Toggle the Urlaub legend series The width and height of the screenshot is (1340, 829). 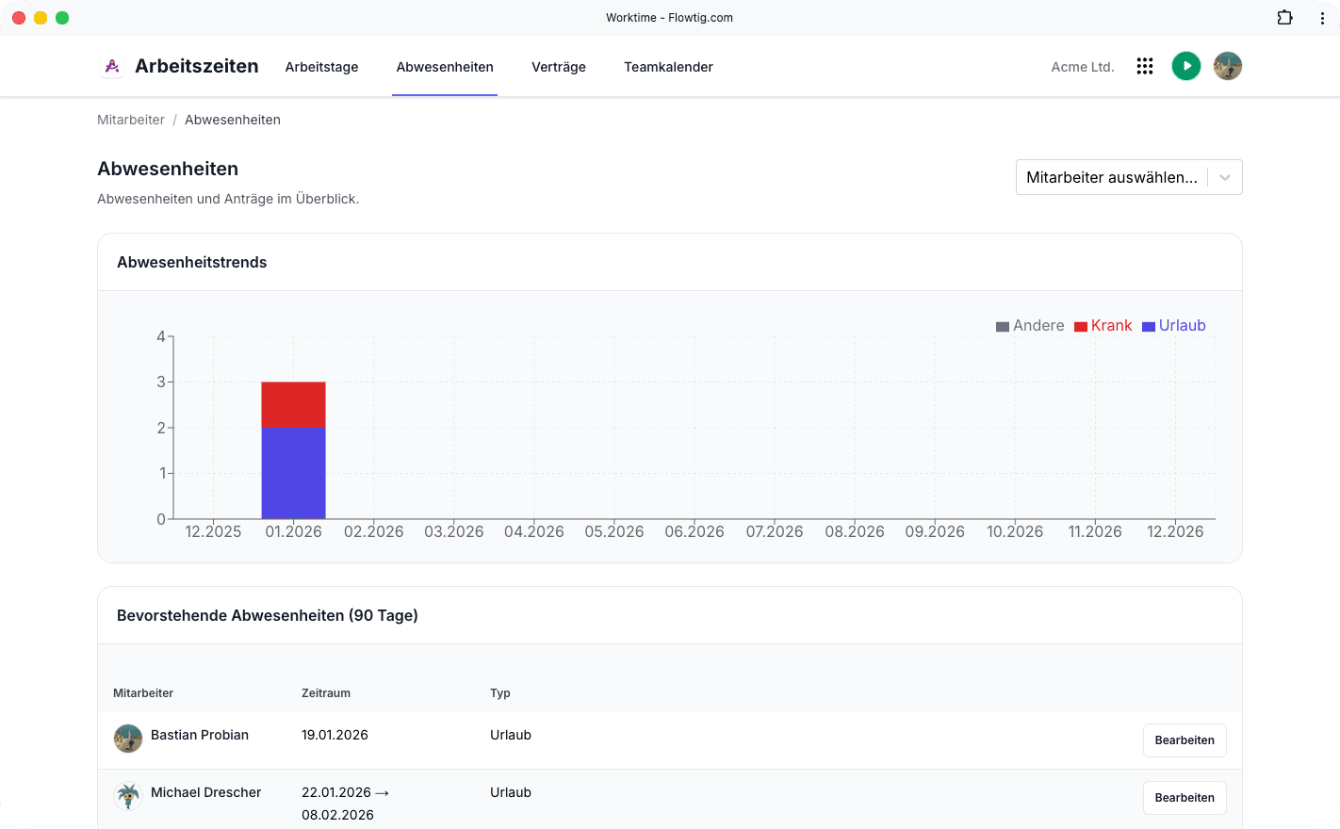[1174, 326]
